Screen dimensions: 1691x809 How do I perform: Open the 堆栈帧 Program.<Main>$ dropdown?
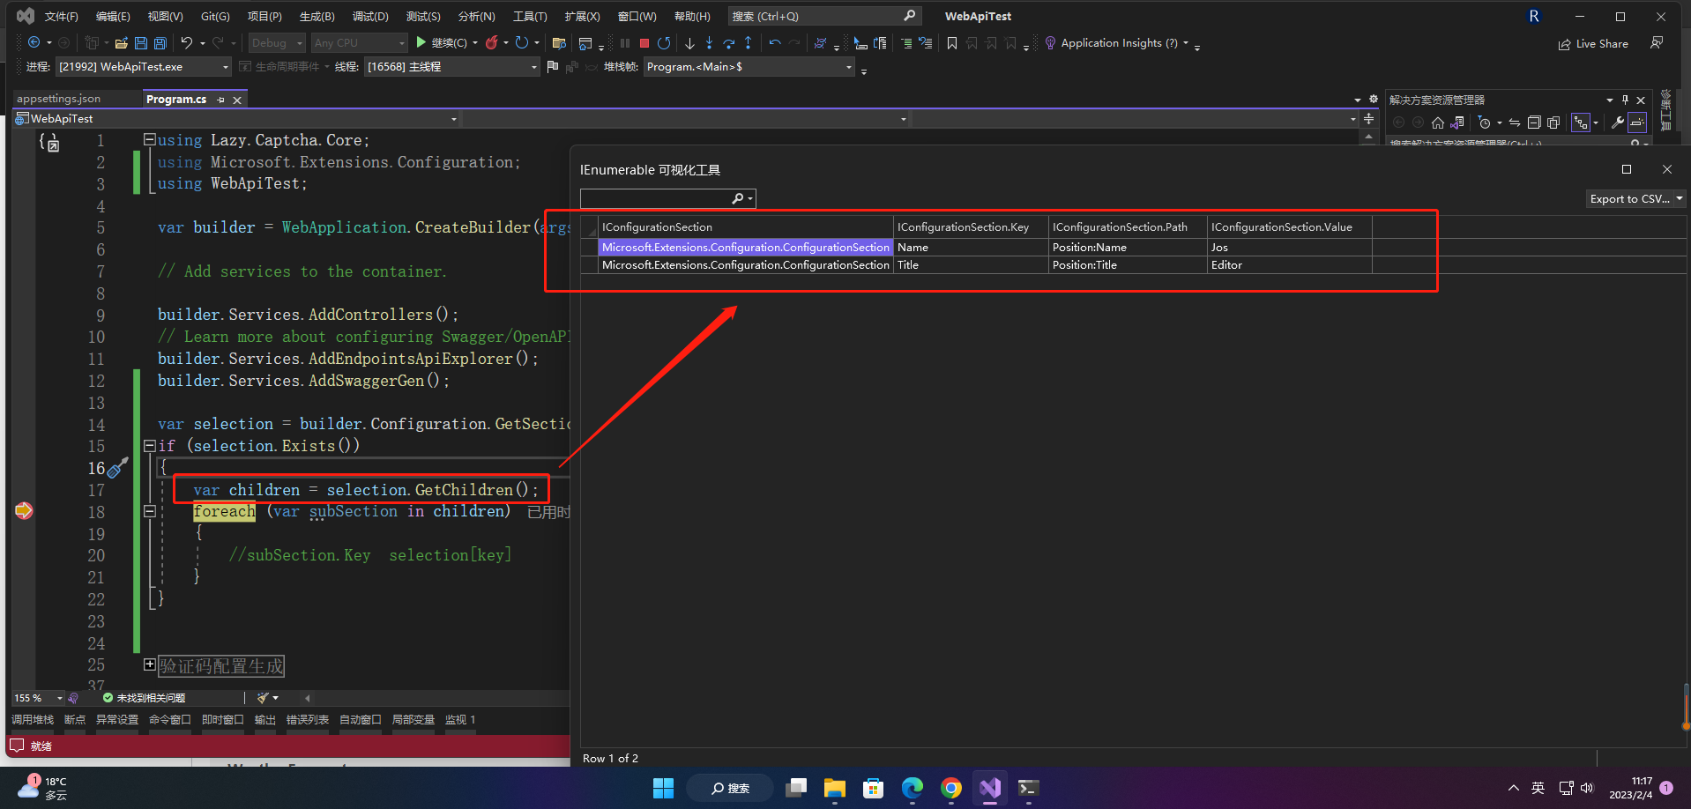tap(749, 66)
